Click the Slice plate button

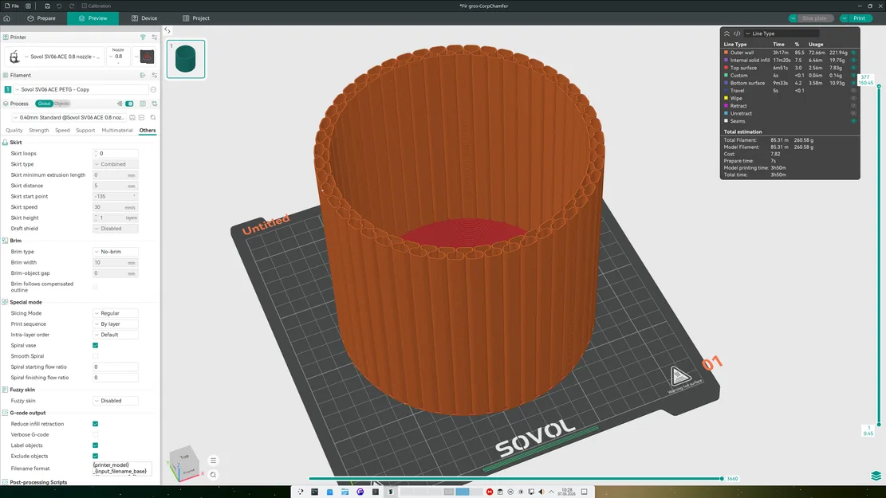(814, 18)
